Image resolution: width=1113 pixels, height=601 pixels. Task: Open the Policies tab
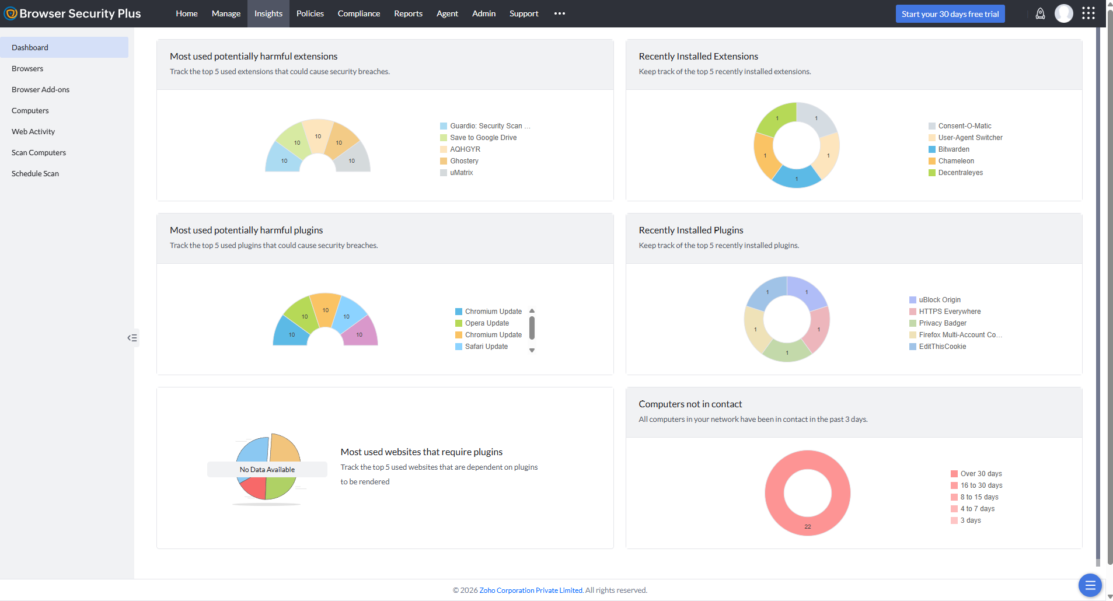310,13
